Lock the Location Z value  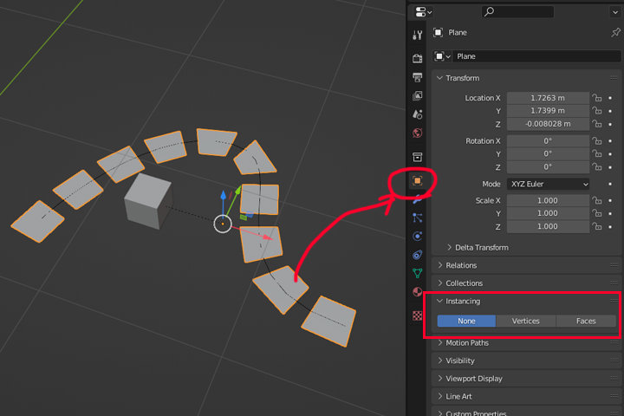tap(596, 124)
